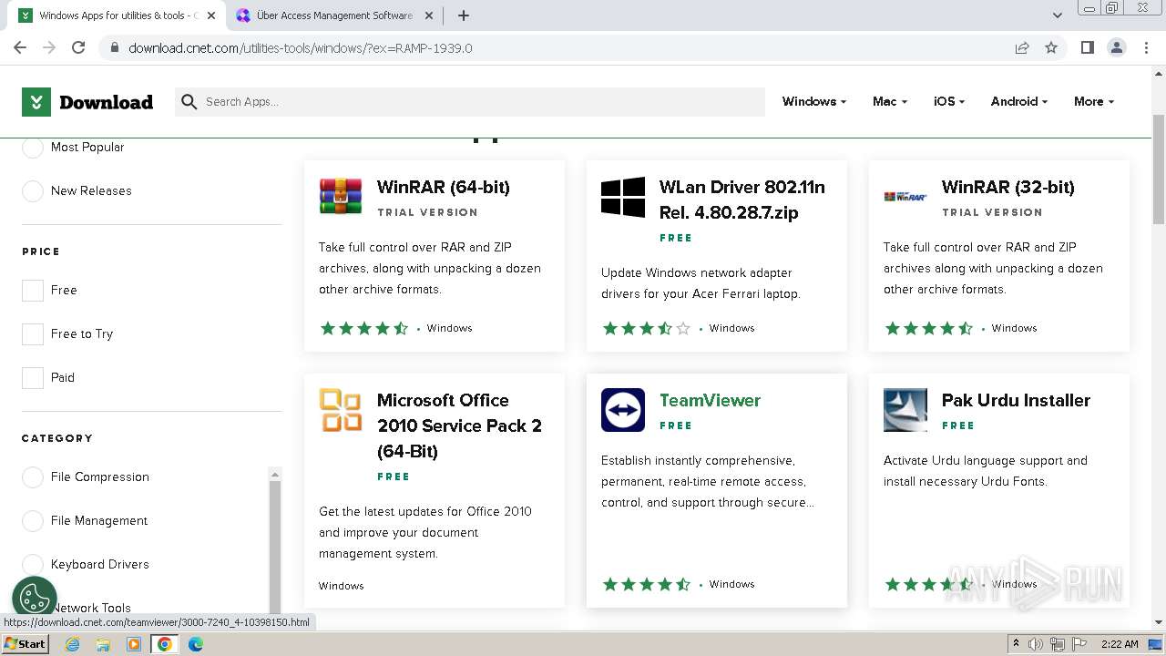Open the tab search chevron
The image size is (1166, 656).
1058,15
